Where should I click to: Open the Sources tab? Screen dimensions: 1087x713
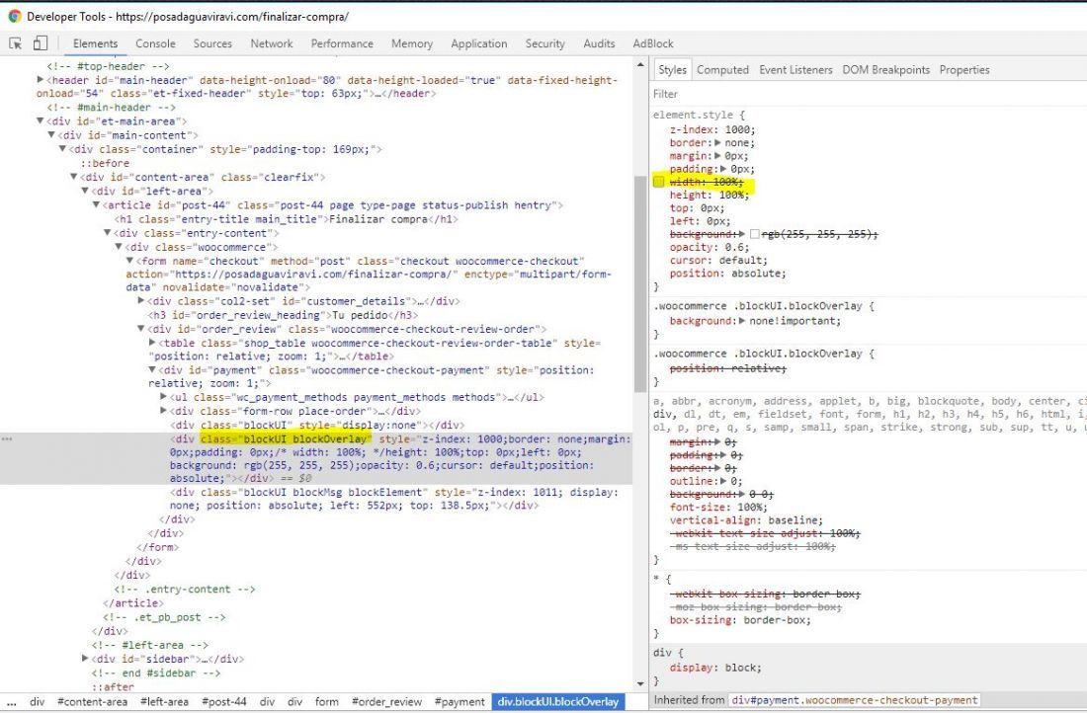(x=212, y=43)
